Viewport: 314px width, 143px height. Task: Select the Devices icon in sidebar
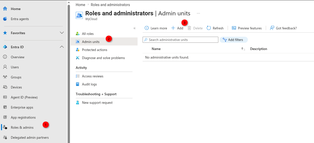click(x=5, y=87)
